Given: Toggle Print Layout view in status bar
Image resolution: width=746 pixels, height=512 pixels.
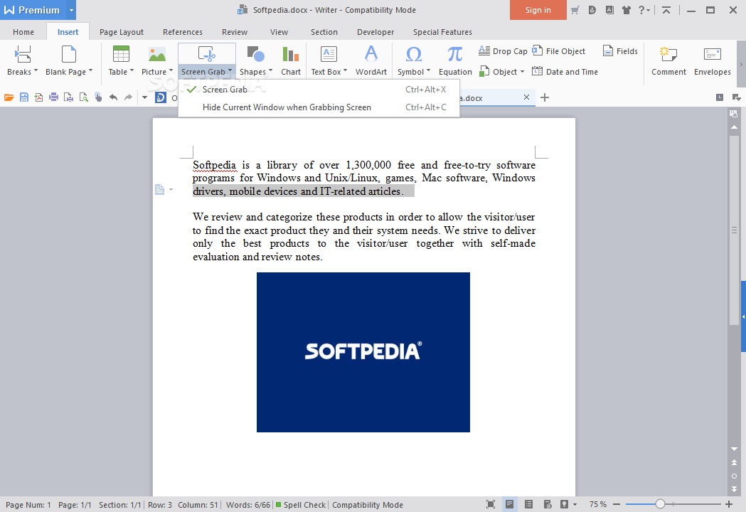Looking at the screenshot, I should 510,504.
